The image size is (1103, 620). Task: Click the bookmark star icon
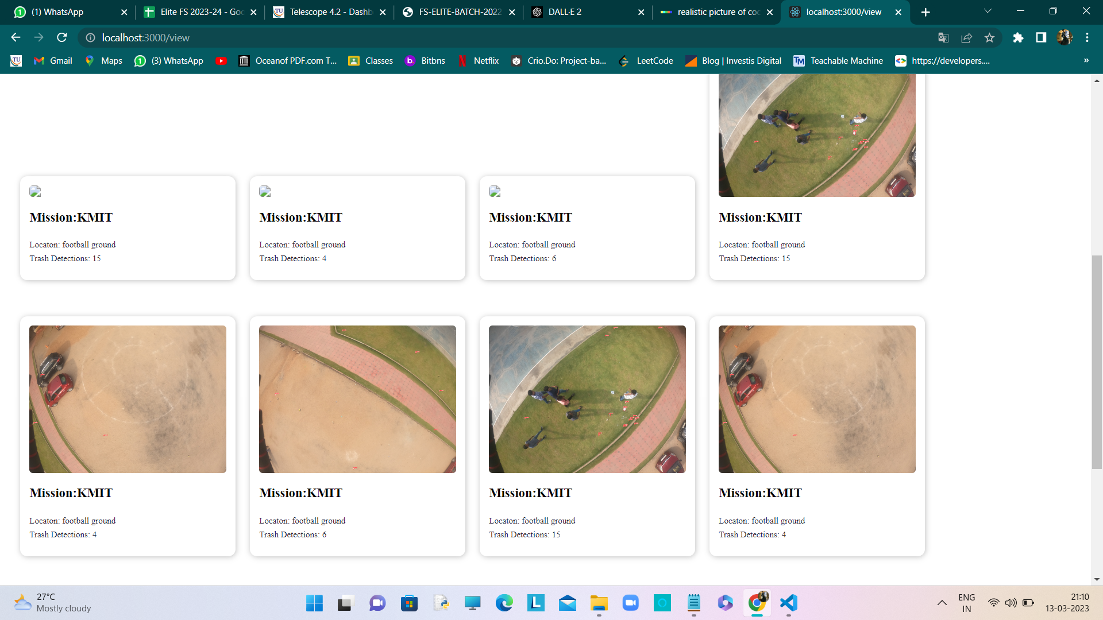[x=989, y=37]
